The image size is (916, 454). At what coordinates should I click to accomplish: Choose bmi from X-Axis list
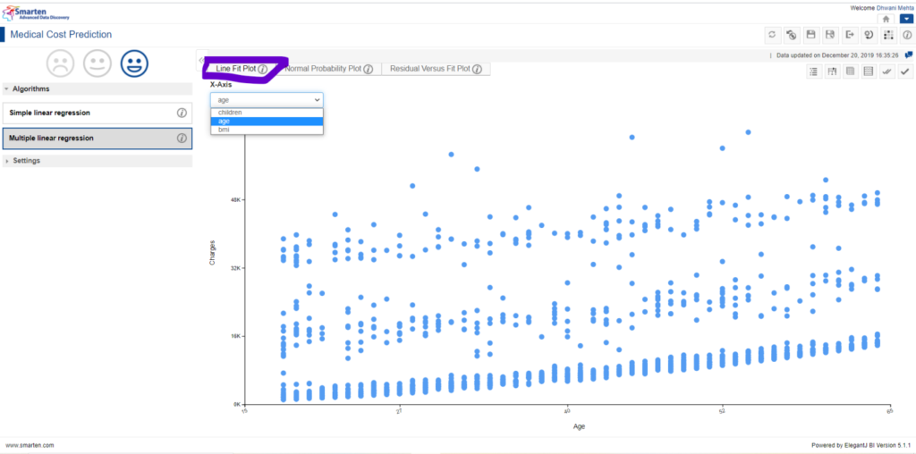coord(267,130)
